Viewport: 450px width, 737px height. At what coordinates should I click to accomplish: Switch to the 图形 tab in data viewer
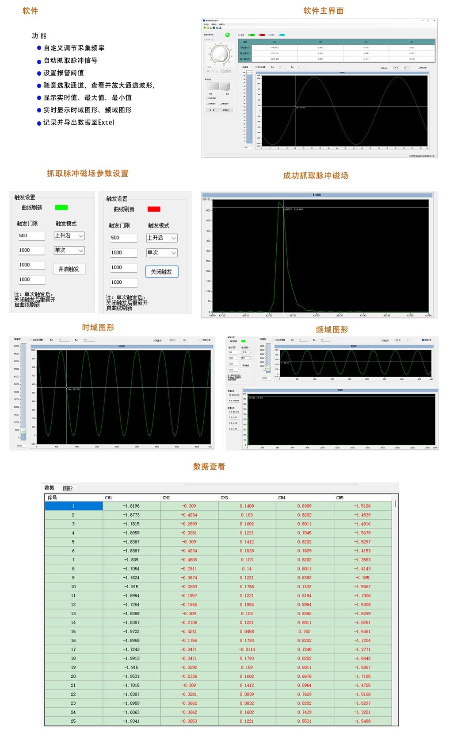(68, 488)
